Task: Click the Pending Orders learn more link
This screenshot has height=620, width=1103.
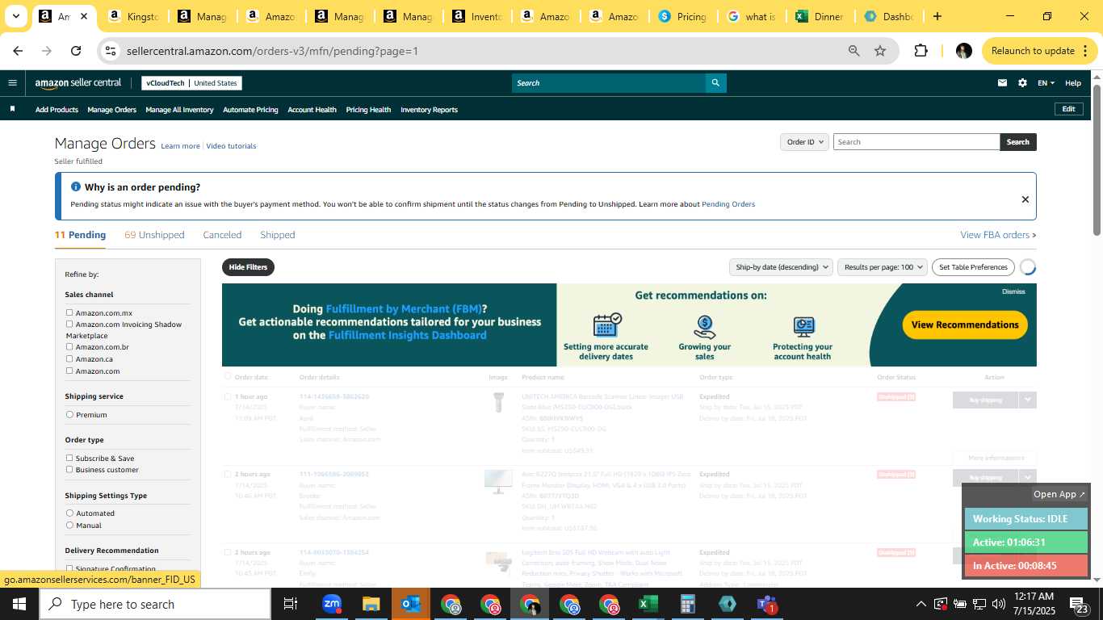Action: tap(728, 204)
